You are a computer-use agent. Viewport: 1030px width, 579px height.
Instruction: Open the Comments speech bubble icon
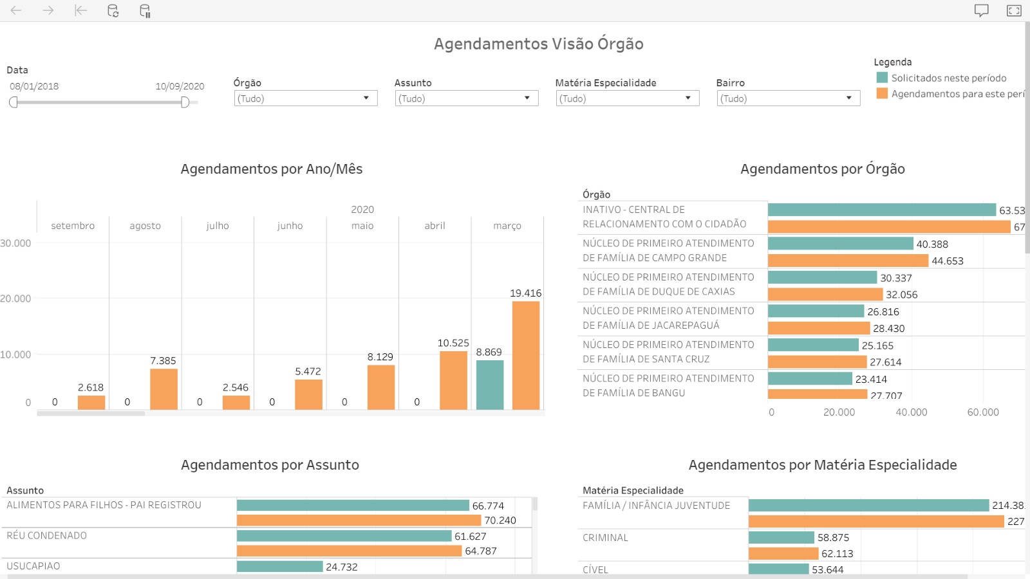[981, 10]
